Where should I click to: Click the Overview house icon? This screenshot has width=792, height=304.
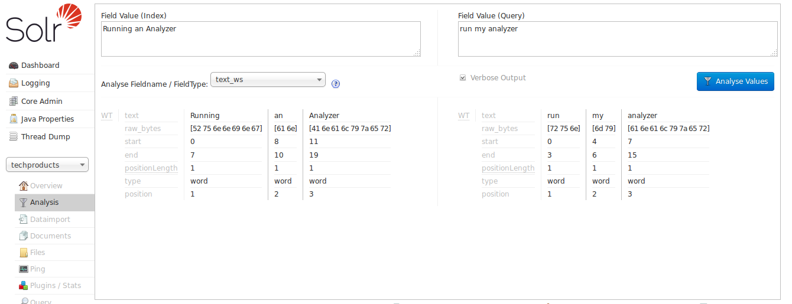click(x=24, y=186)
